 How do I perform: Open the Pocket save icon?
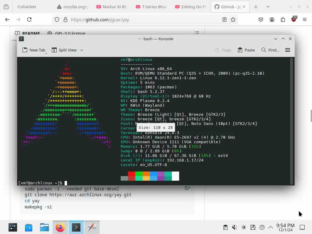(x=261, y=19)
